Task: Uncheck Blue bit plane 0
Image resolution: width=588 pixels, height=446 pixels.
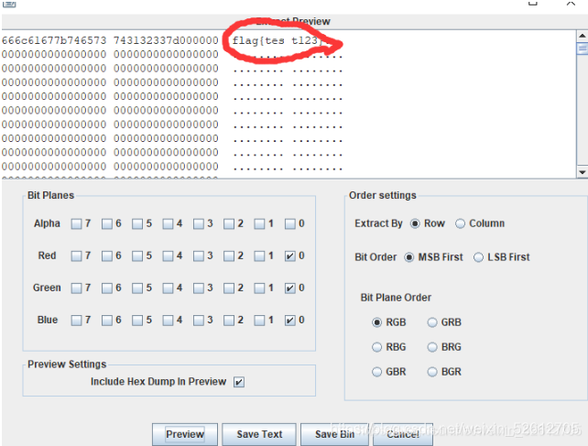Action: click(289, 321)
